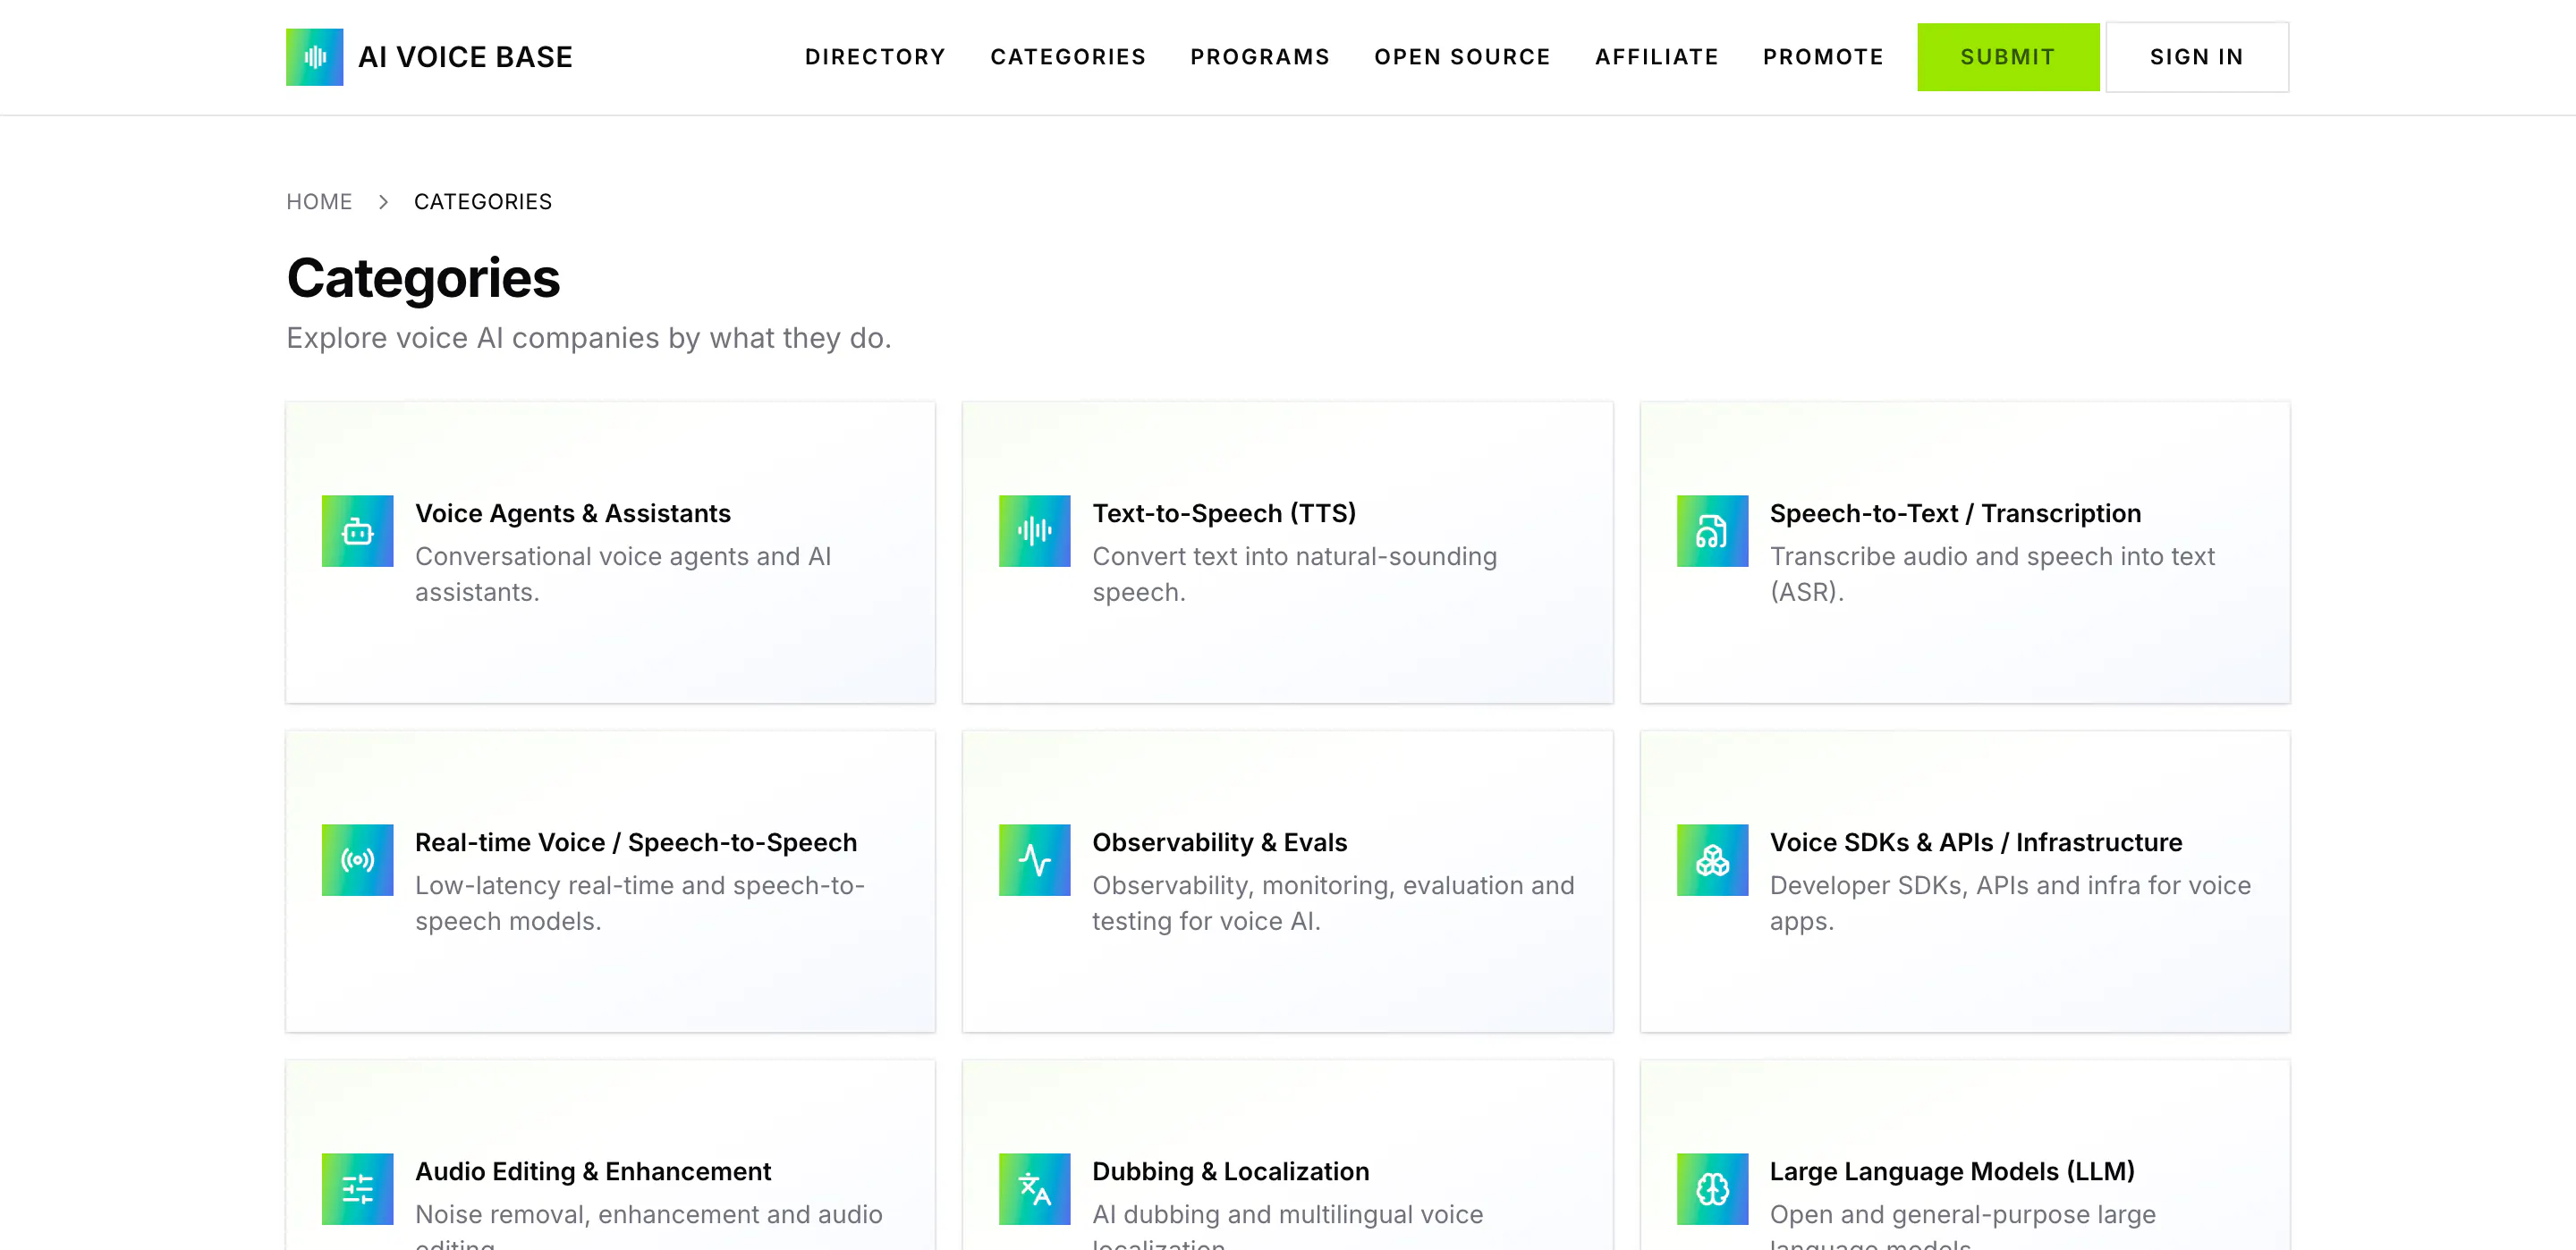
Task: Open the Large Language Models (LLM) title
Action: [1952, 1171]
